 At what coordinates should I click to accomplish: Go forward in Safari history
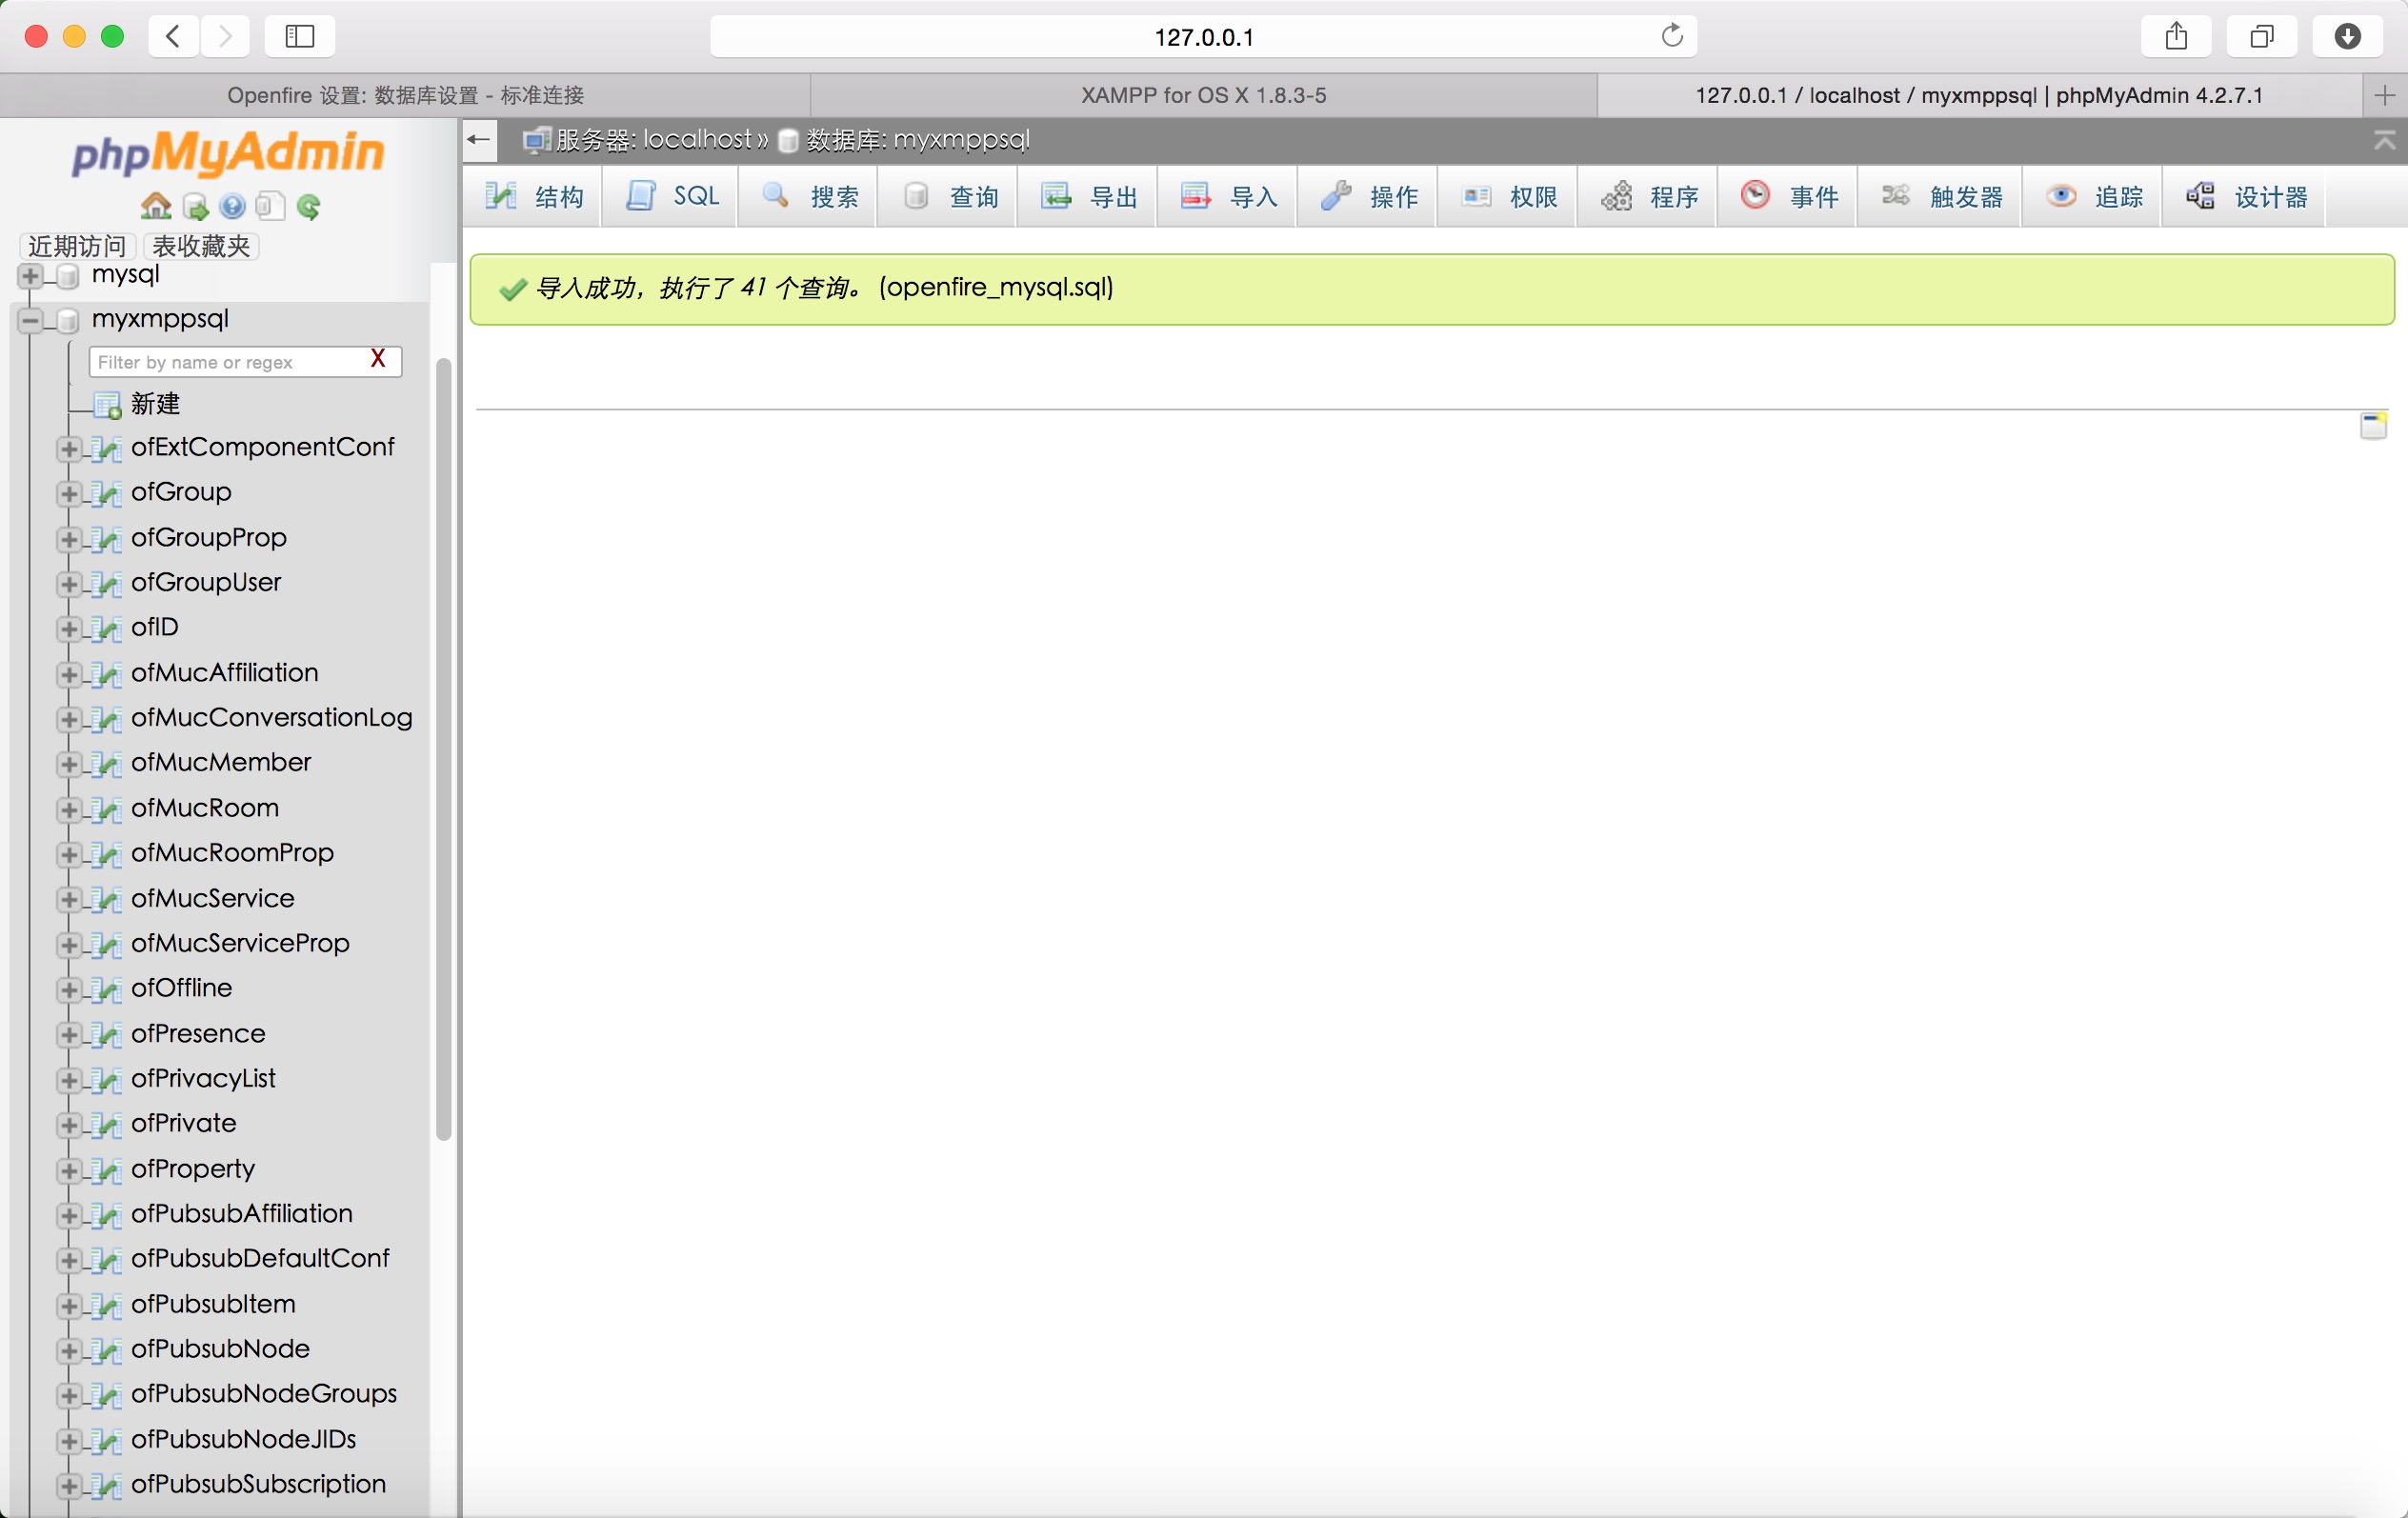225,36
